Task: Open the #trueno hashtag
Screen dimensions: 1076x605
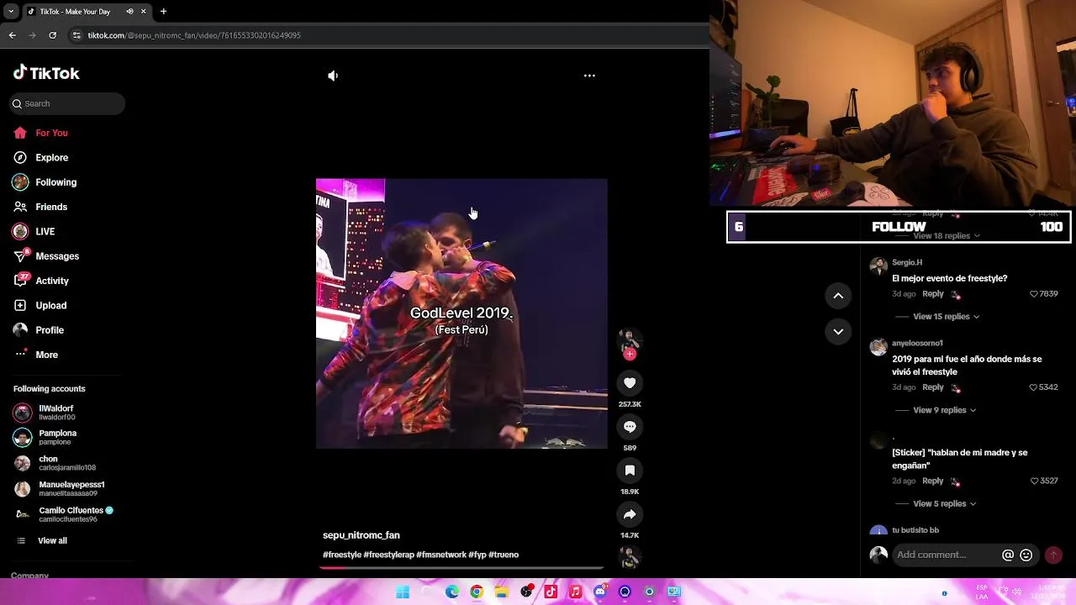Action: point(504,555)
